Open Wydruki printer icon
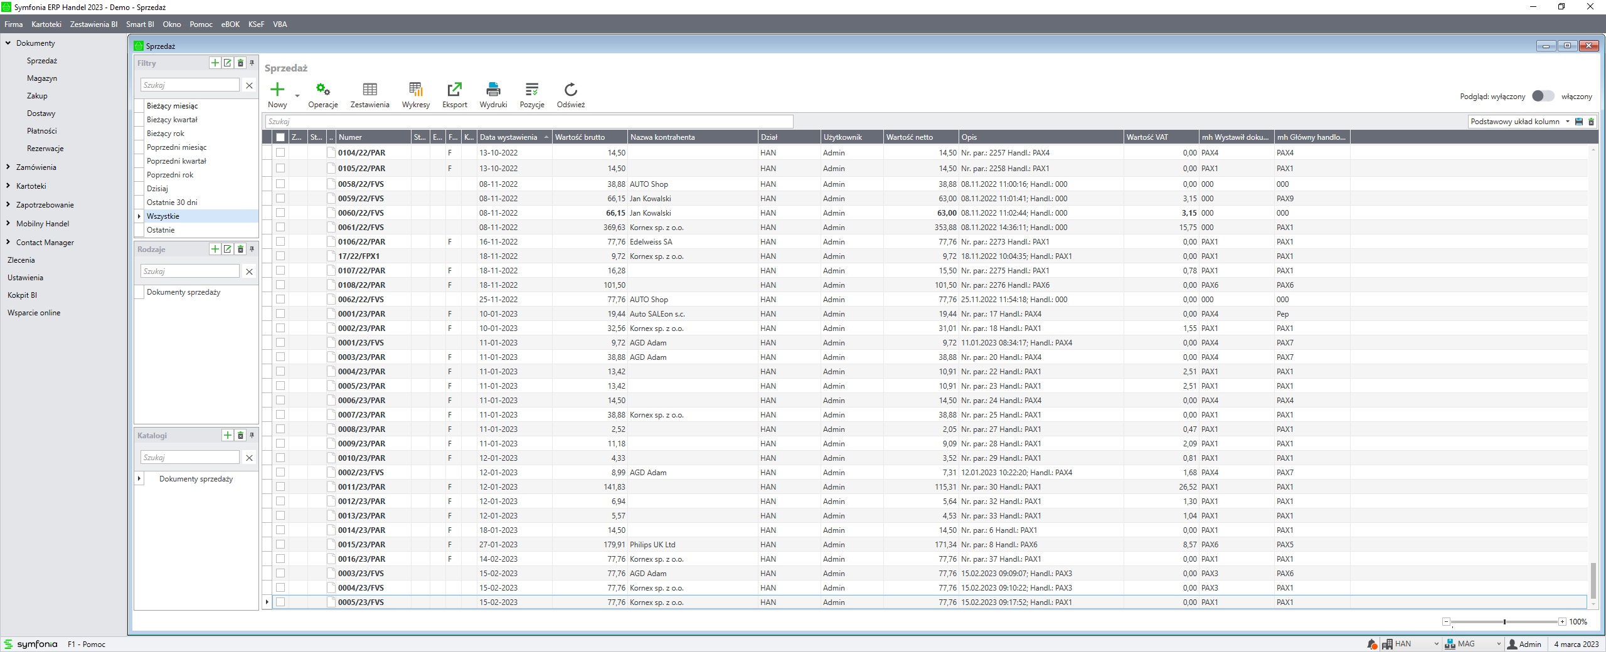This screenshot has width=1606, height=652. pyautogui.click(x=493, y=90)
